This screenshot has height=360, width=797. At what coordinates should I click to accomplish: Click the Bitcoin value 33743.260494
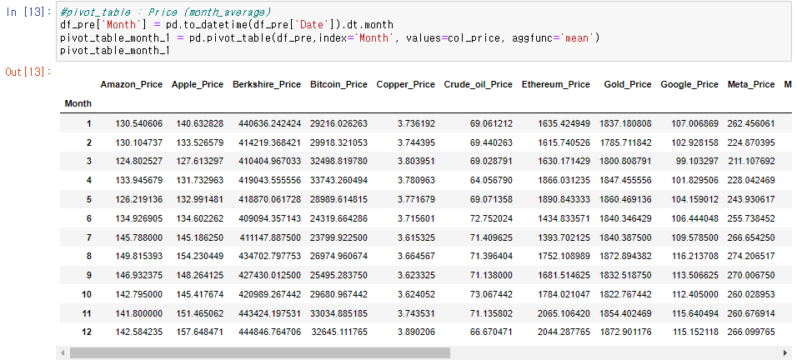coord(338,180)
